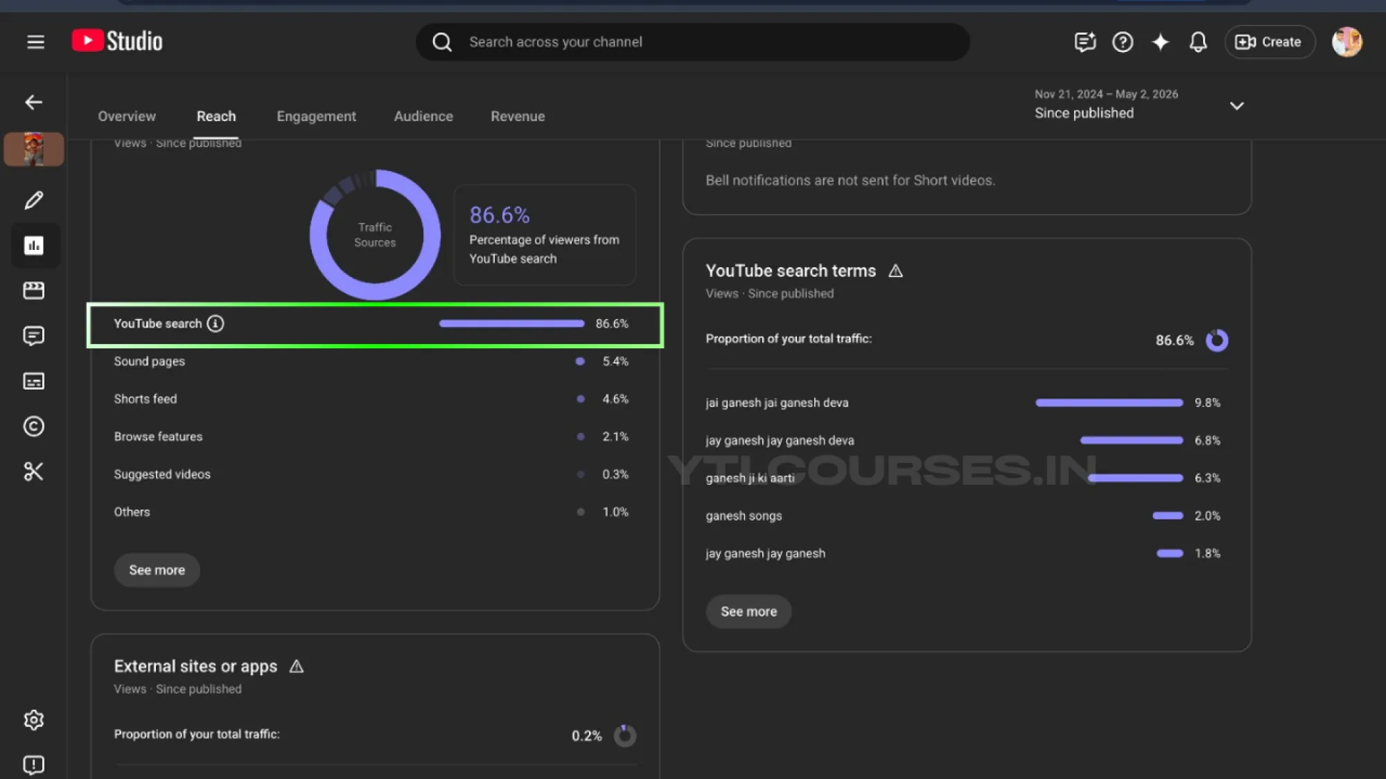Viewport: 1386px width, 779px height.
Task: Click the search magnifier icon
Action: (442, 42)
